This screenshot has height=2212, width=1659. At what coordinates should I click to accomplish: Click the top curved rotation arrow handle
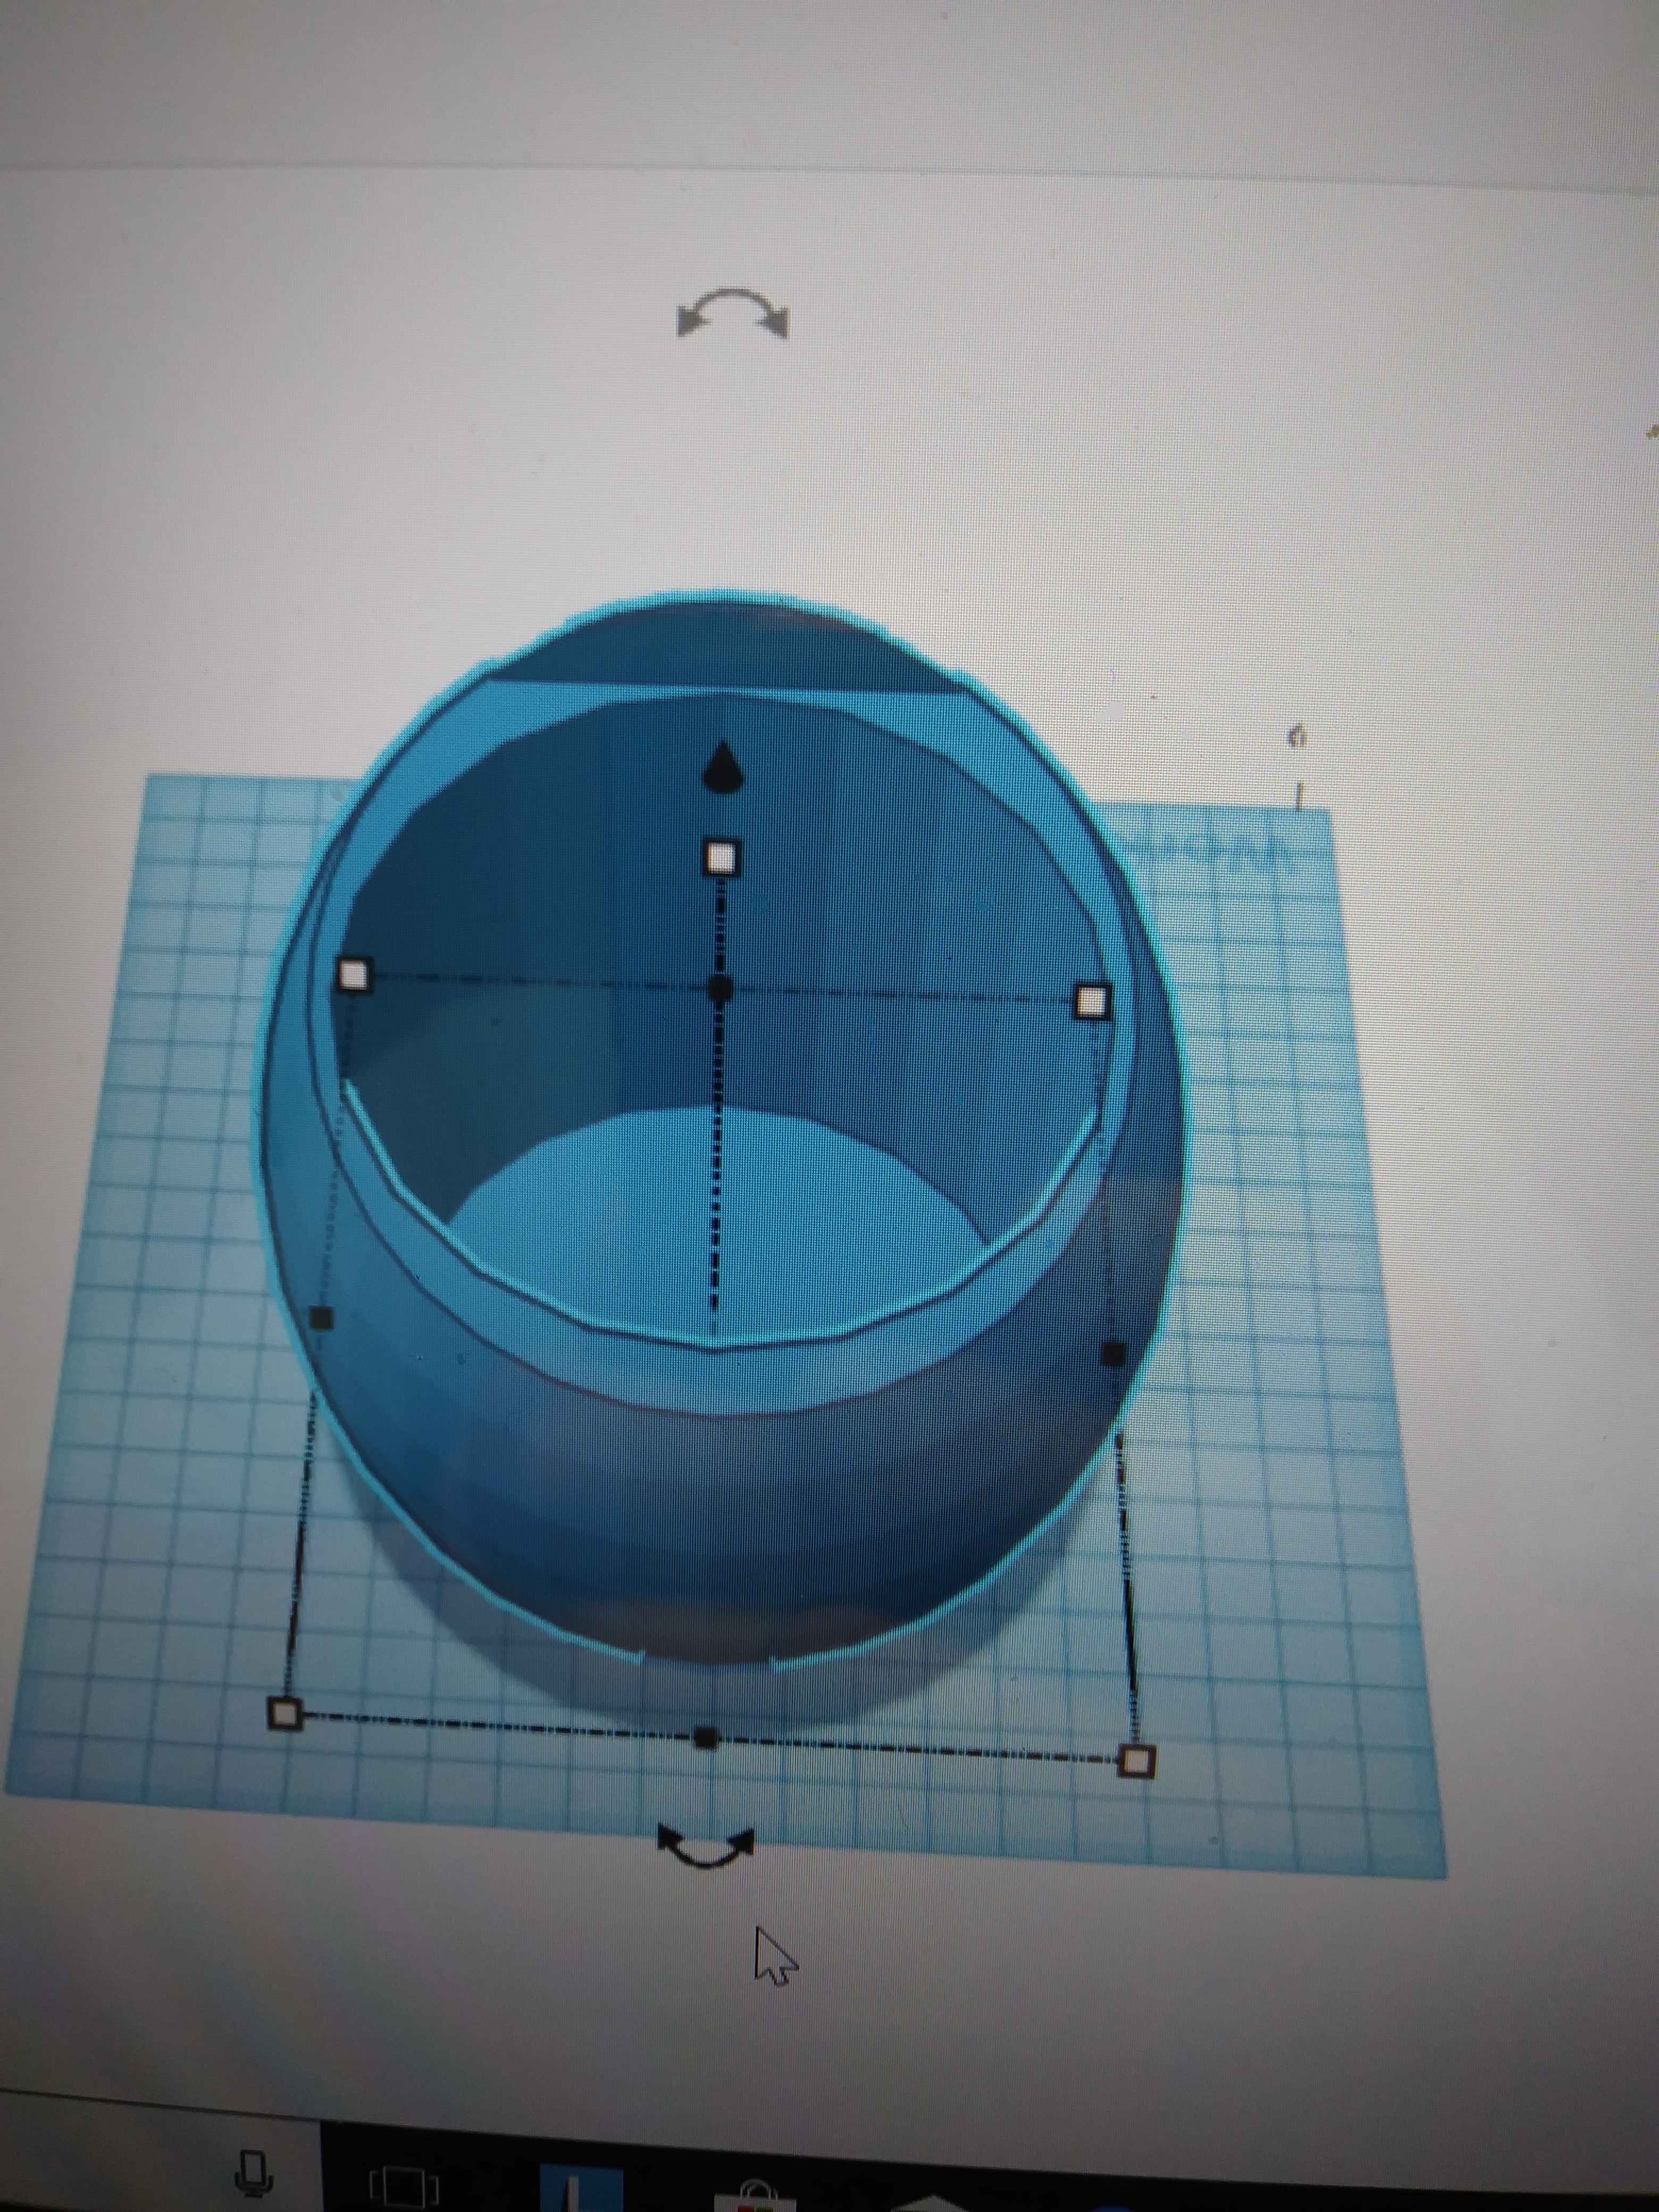[x=733, y=314]
